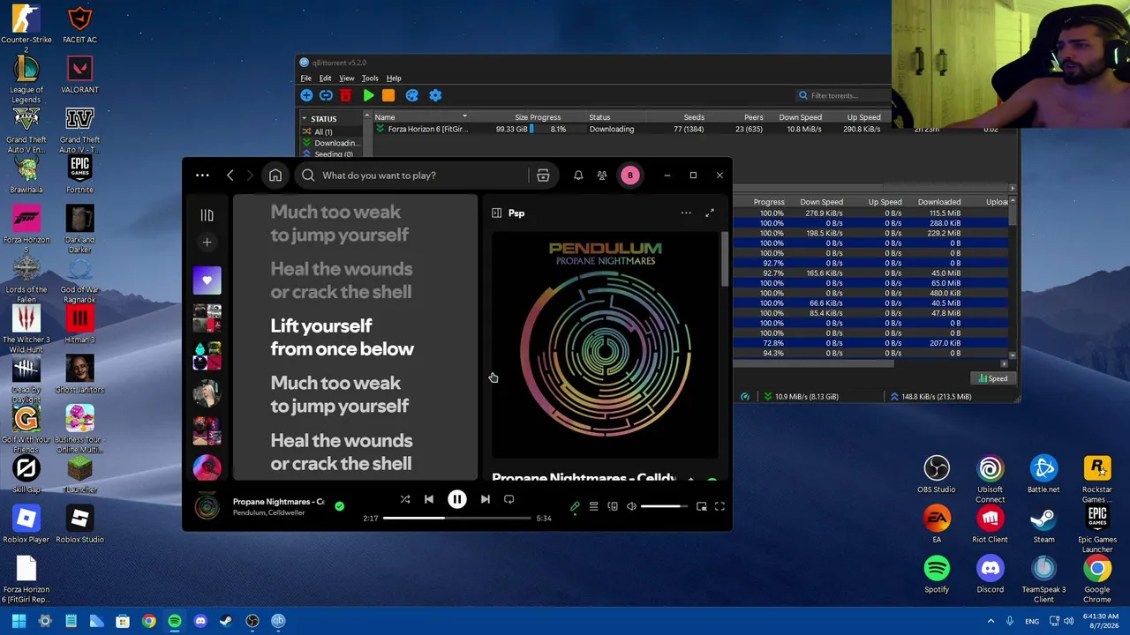Open Spotify Friend Activity icon
Viewport: 1130px width, 635px height.
[x=602, y=176]
